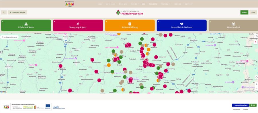Toggle the Kultur & Bildung category filter
This screenshot has height=113, width=258.
pyautogui.click(x=130, y=26)
